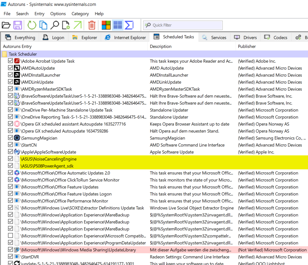
Task: Open the Options menu
Action: click(58, 14)
